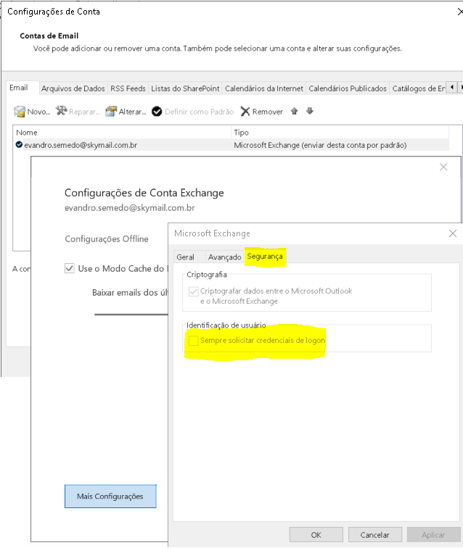This screenshot has height=548, width=463.
Task: Click the OK button in Microsoft Exchange dialog
Action: pyautogui.click(x=316, y=535)
